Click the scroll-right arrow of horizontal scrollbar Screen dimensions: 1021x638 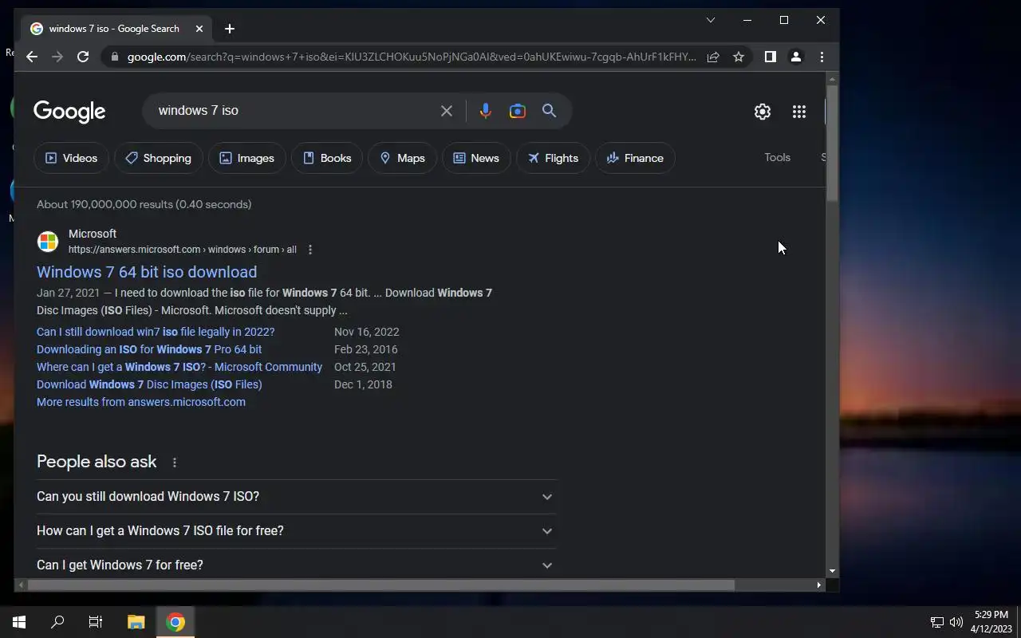coord(818,585)
